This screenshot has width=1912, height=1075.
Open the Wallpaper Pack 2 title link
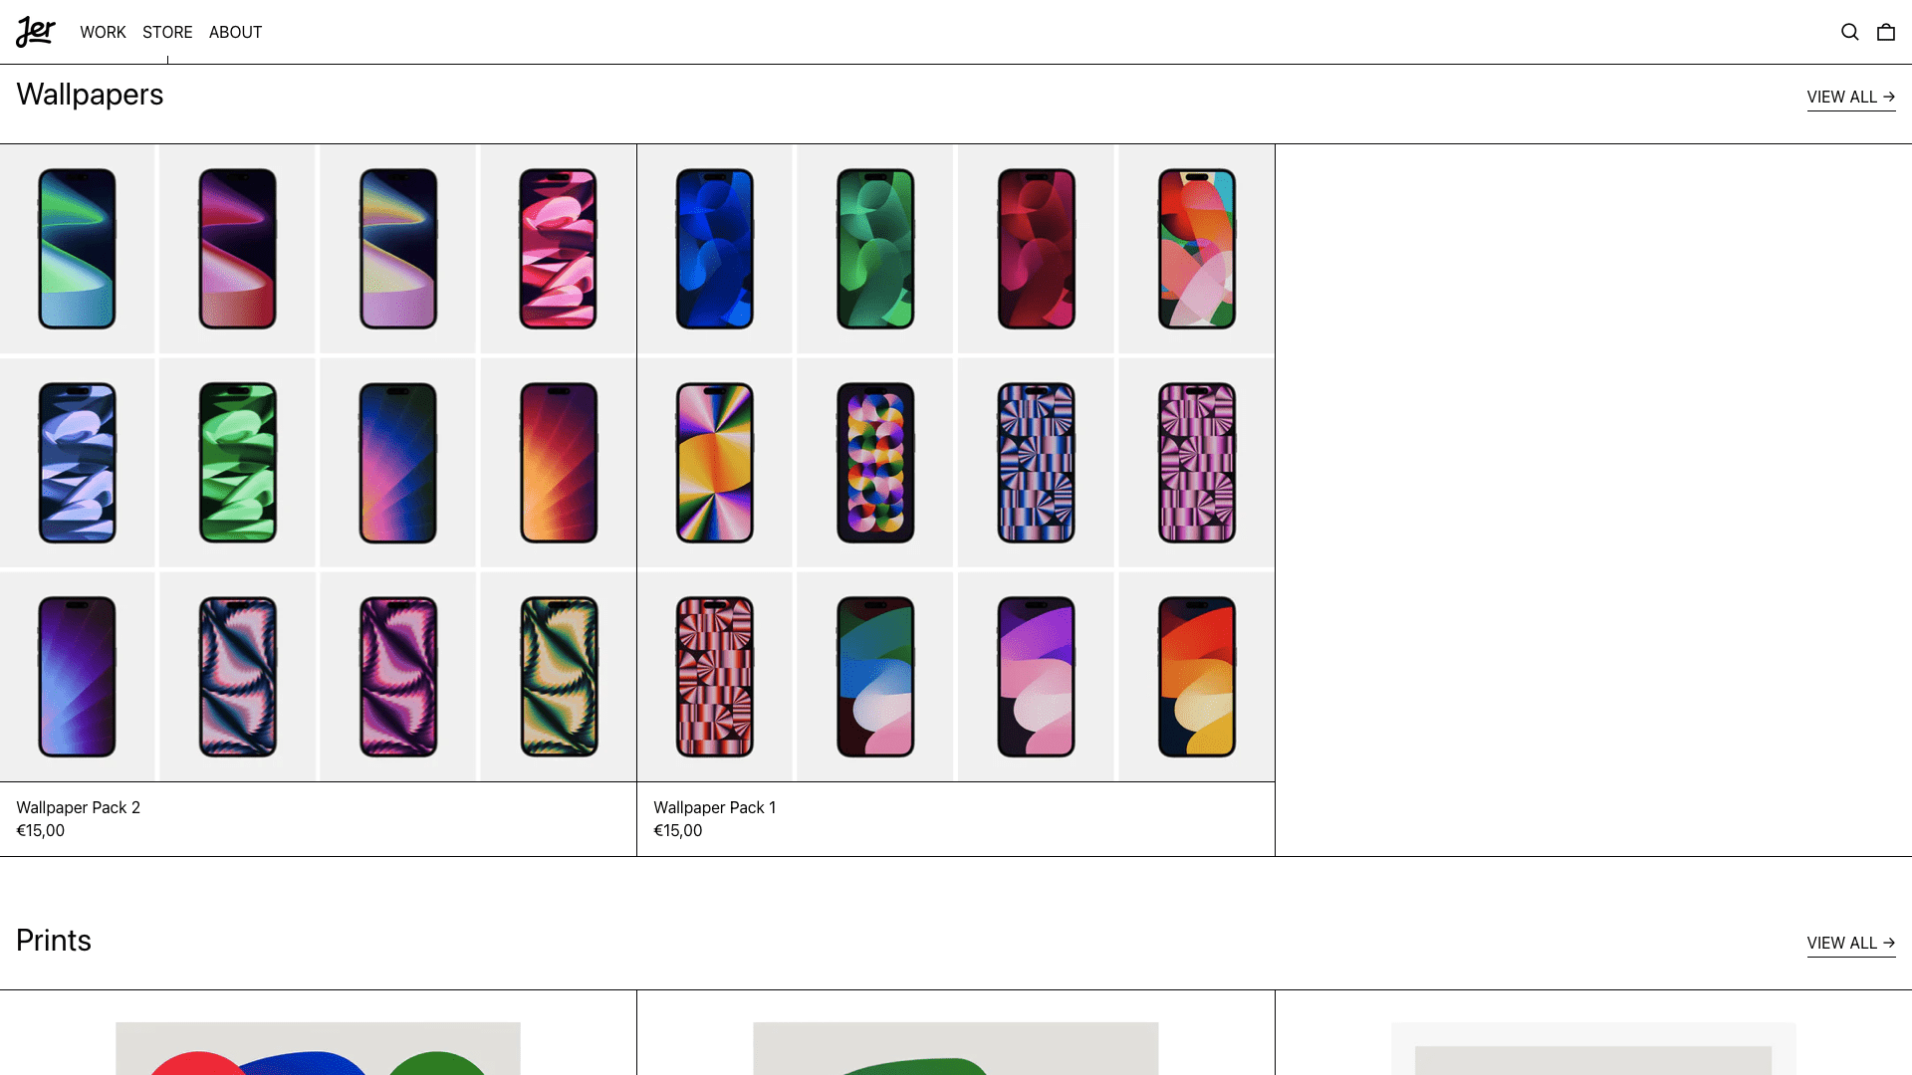coord(78,807)
